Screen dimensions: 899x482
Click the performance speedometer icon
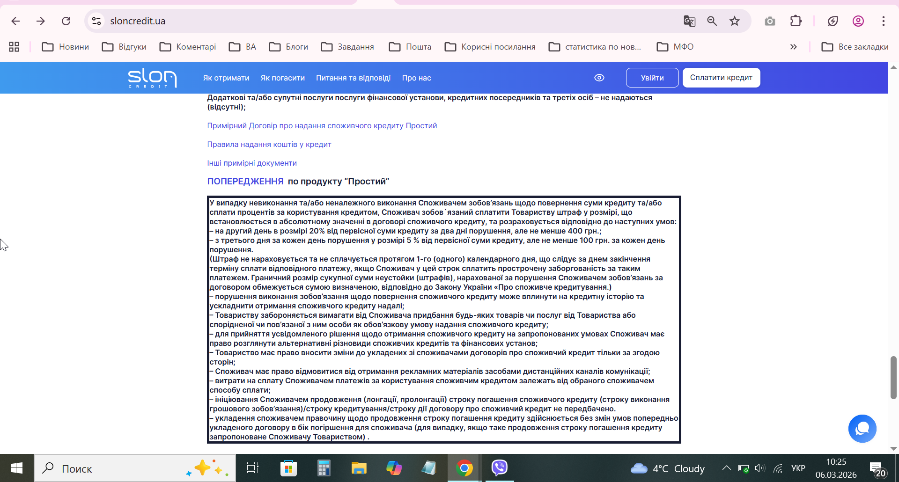[x=833, y=21]
